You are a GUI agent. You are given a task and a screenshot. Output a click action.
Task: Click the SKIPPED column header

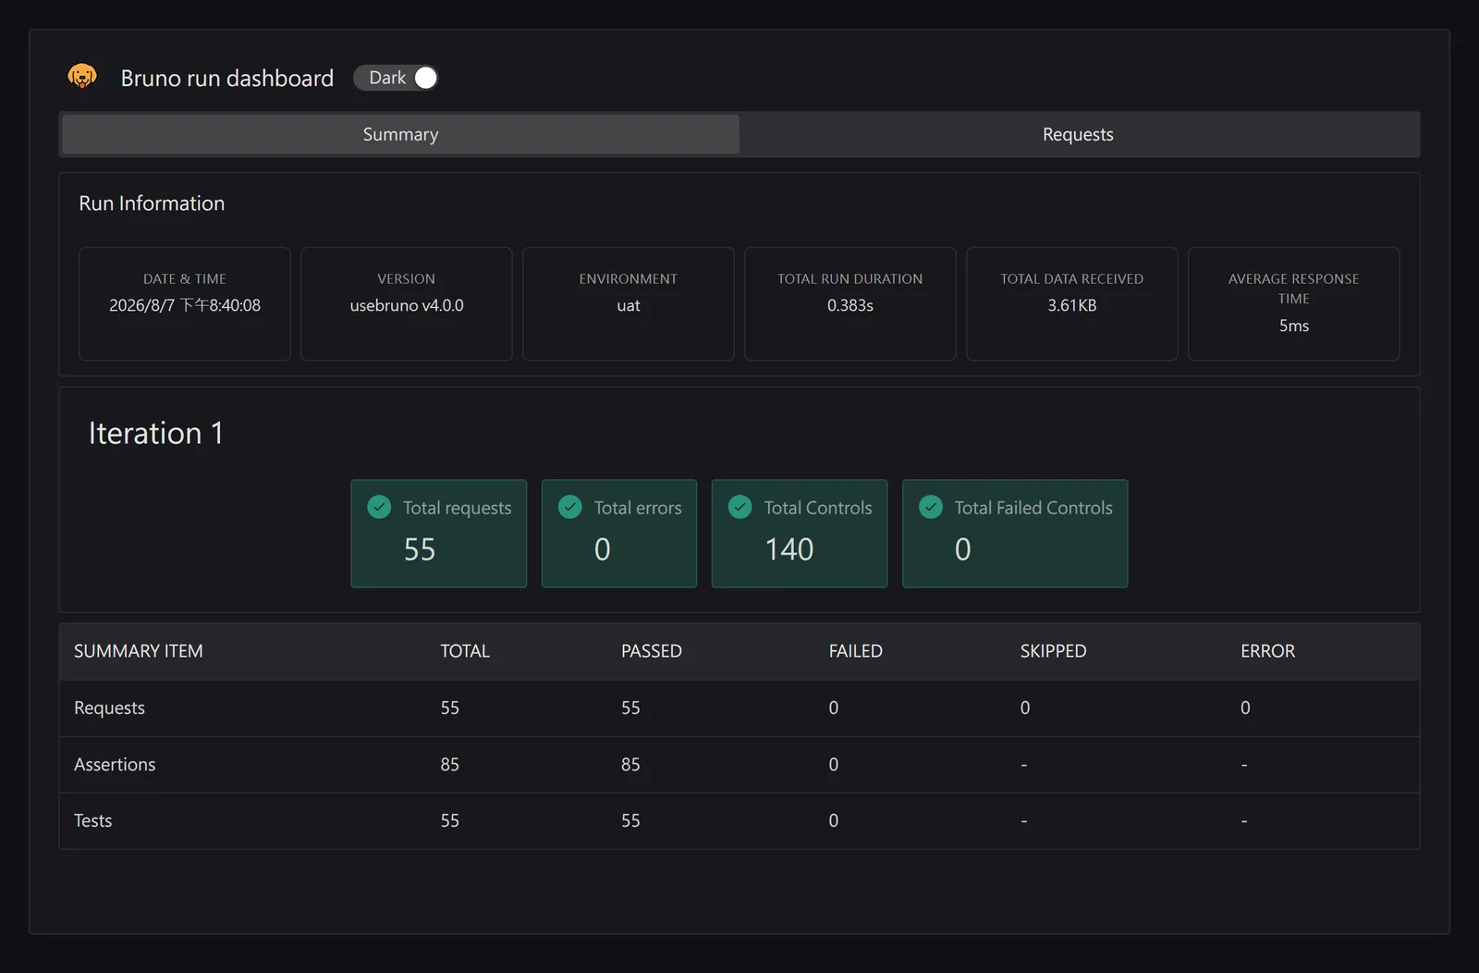[x=1054, y=651]
